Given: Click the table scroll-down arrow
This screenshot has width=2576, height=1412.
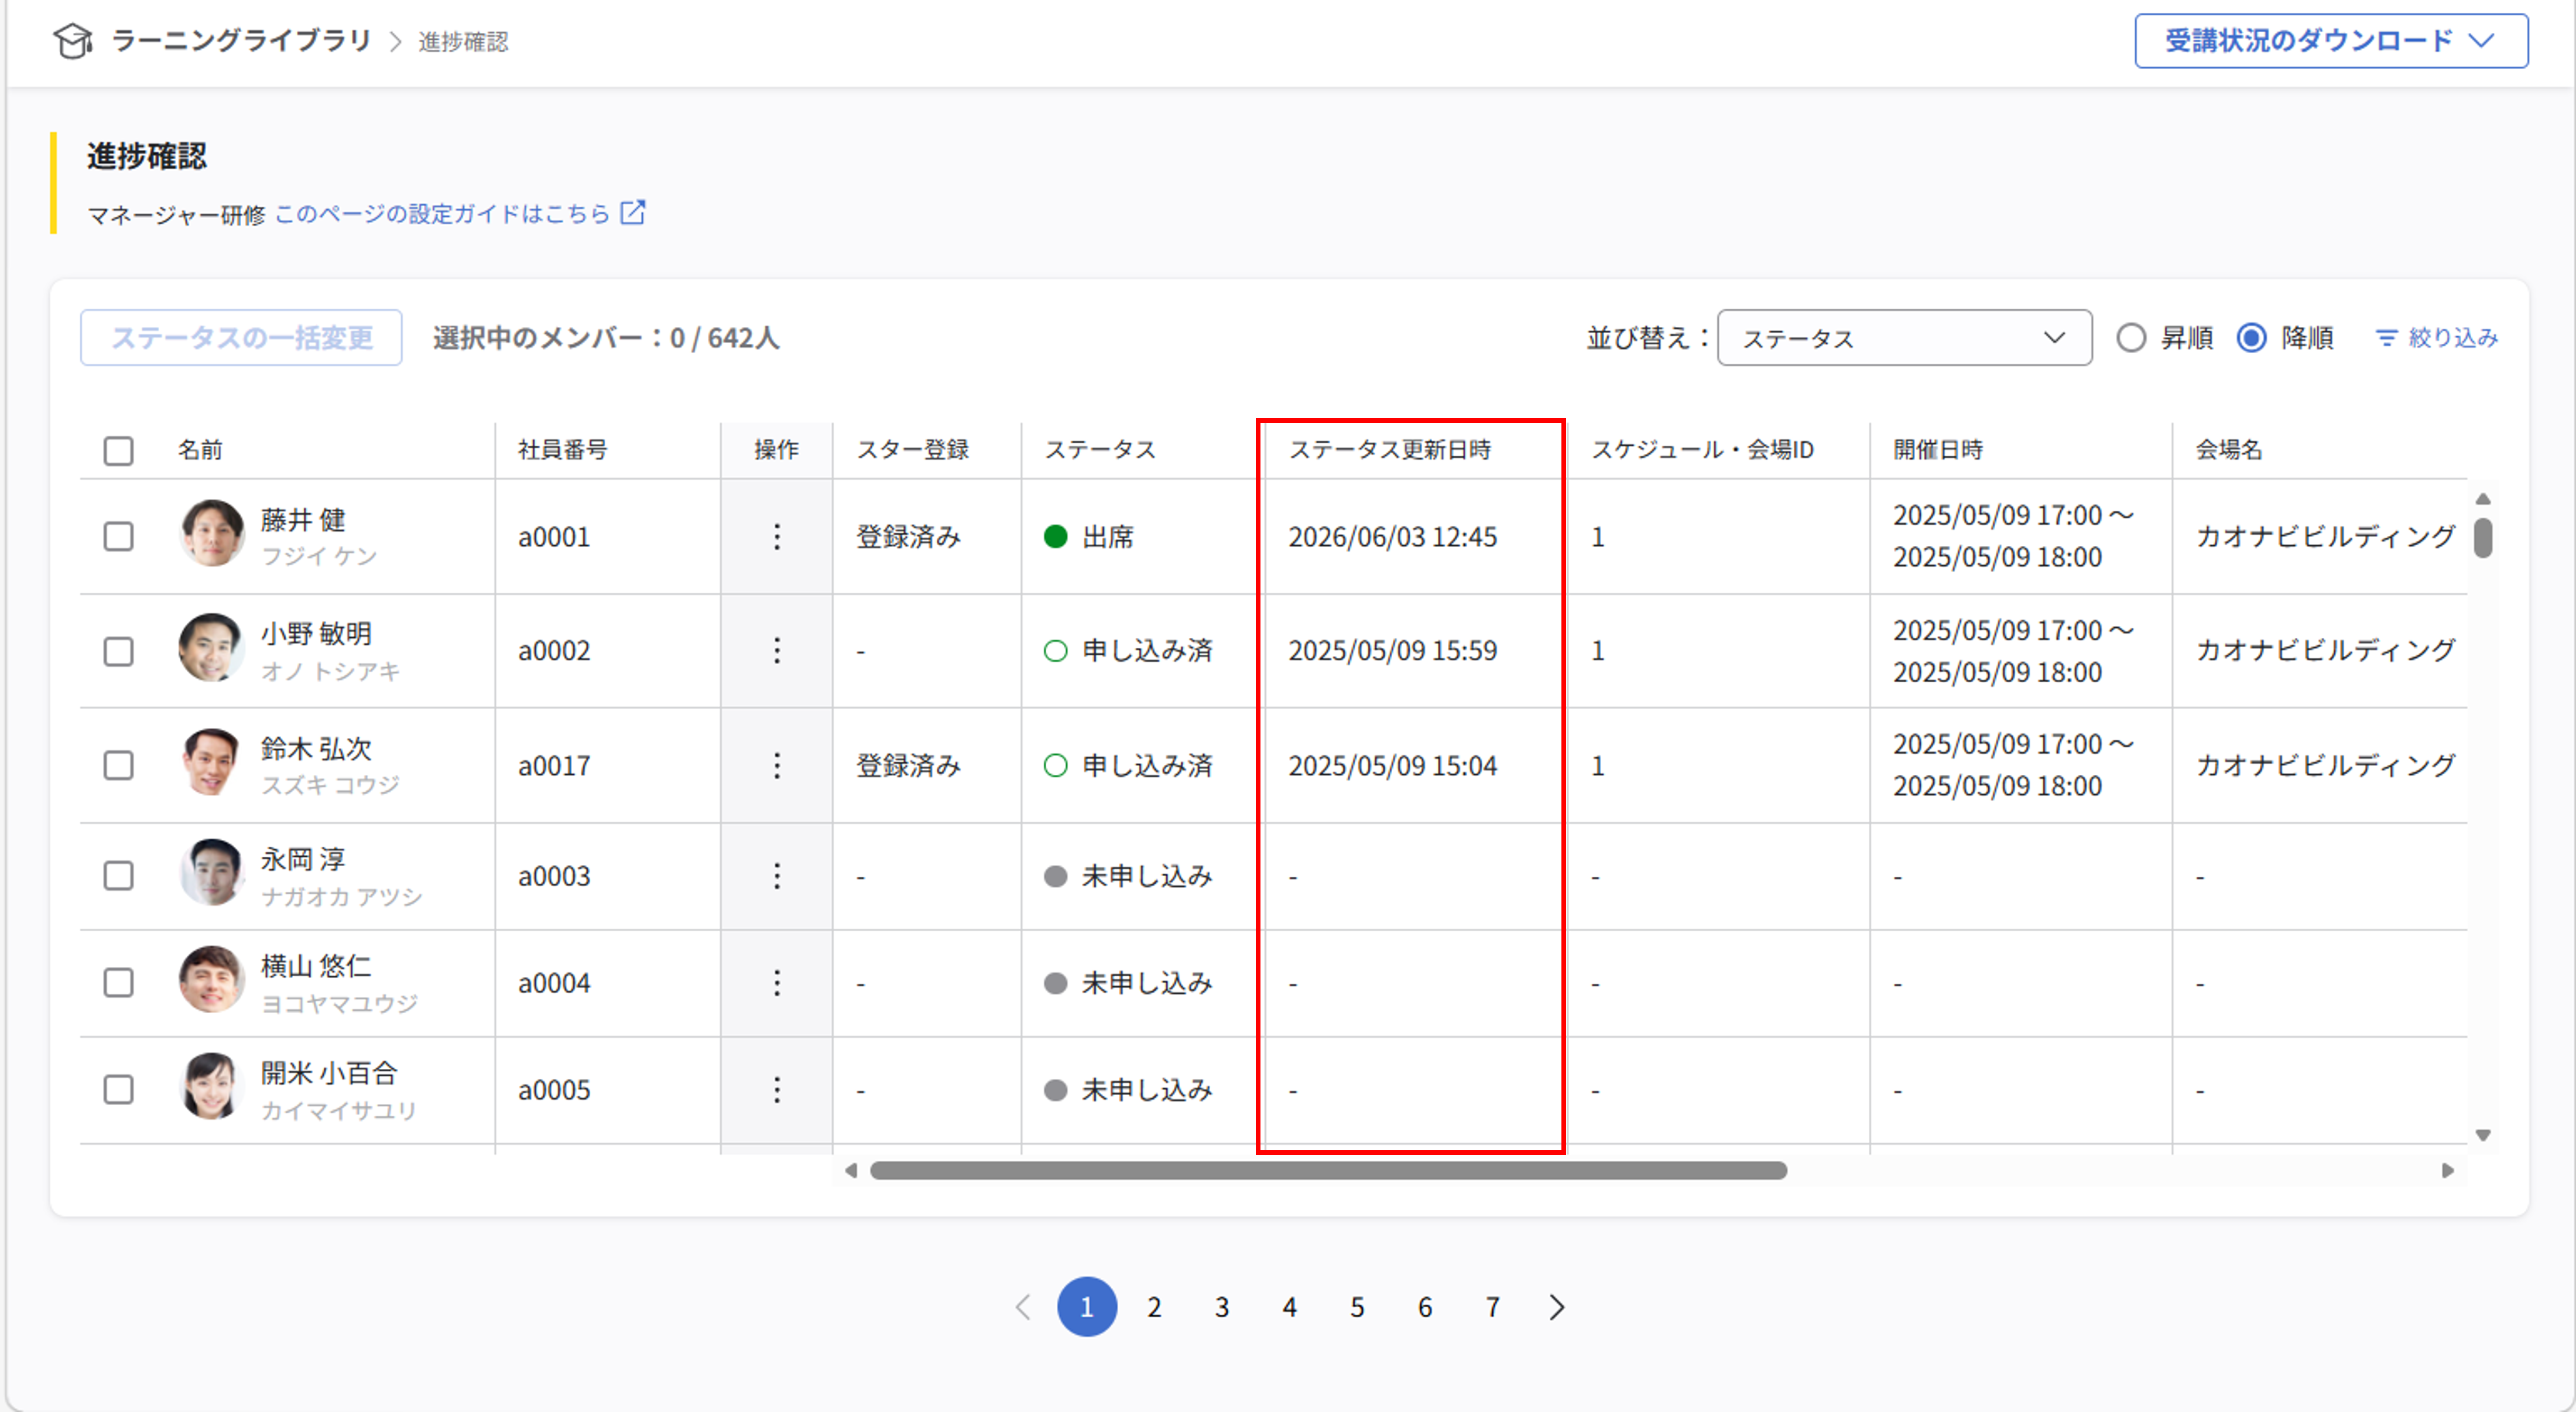Looking at the screenshot, I should (x=2483, y=1135).
